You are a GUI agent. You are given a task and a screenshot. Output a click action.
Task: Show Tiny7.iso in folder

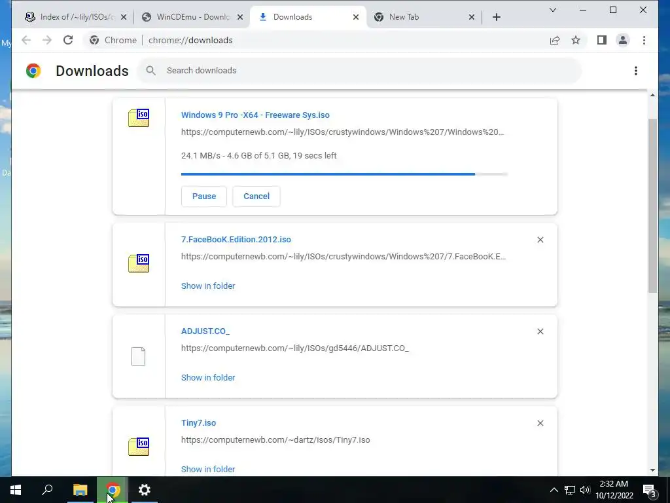point(208,469)
